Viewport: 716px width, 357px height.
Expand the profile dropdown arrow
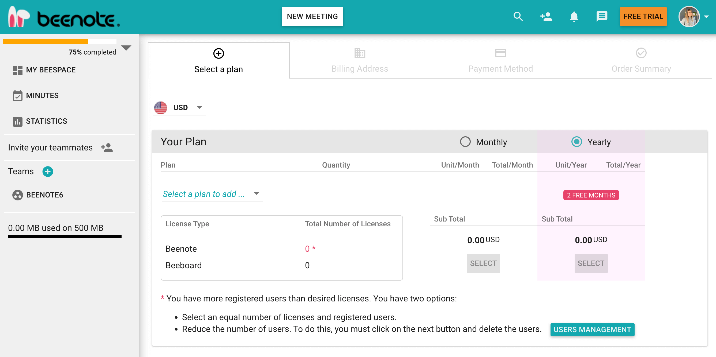[706, 17]
